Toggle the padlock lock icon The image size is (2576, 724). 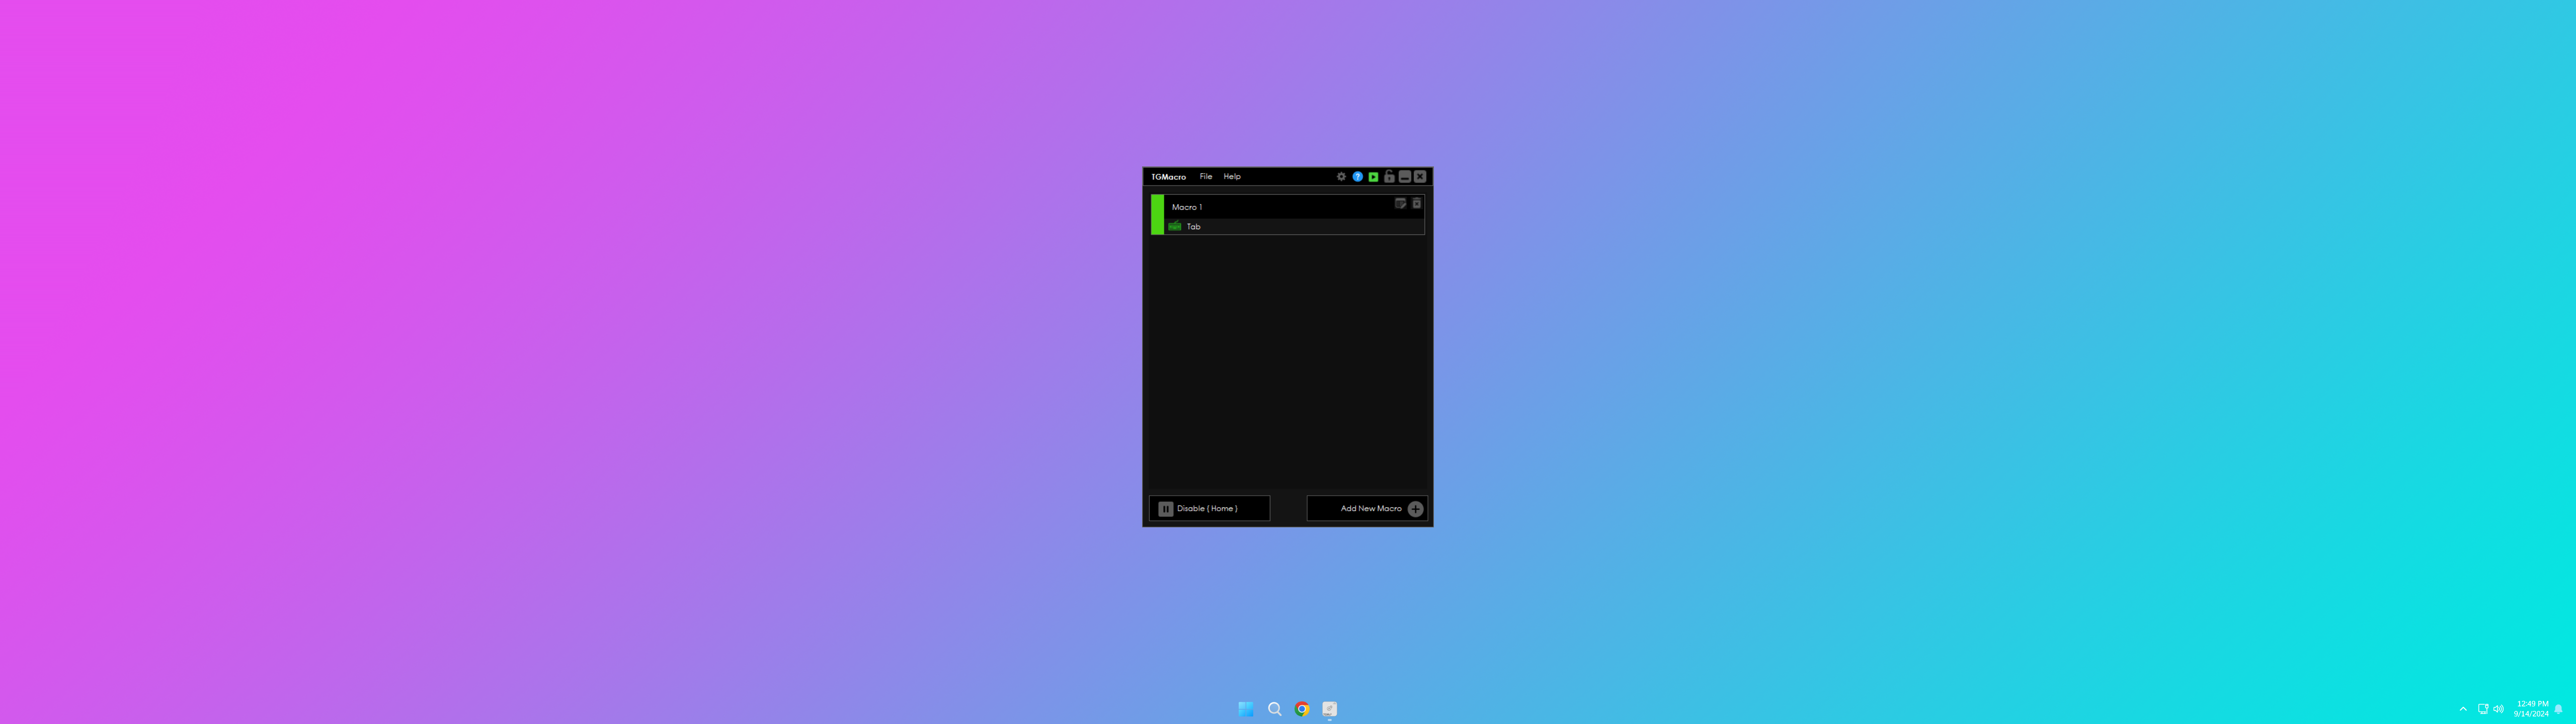point(1389,177)
